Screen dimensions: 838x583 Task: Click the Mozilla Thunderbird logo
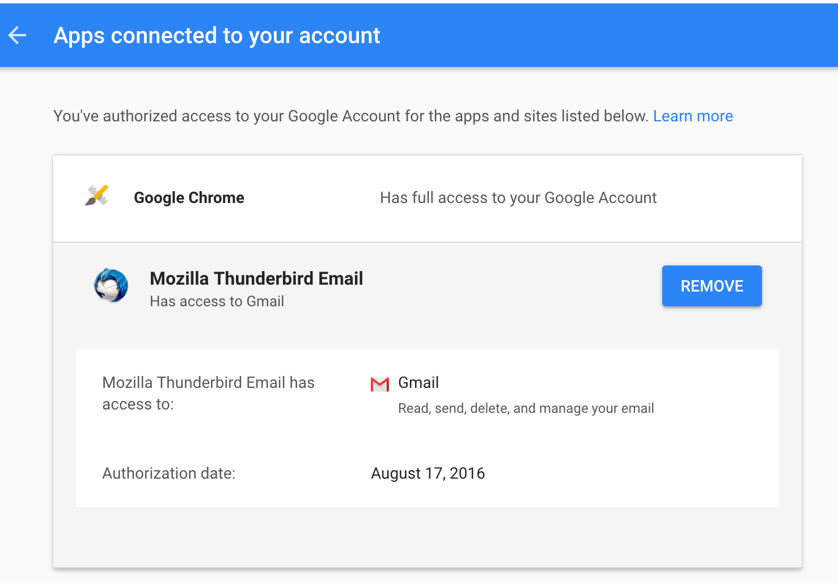(x=111, y=286)
